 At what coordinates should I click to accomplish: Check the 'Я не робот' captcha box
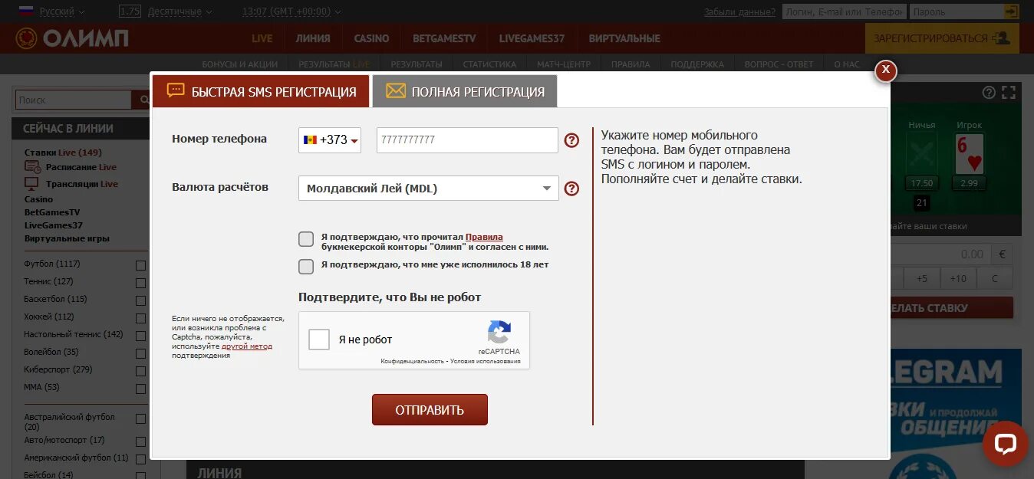coord(318,339)
